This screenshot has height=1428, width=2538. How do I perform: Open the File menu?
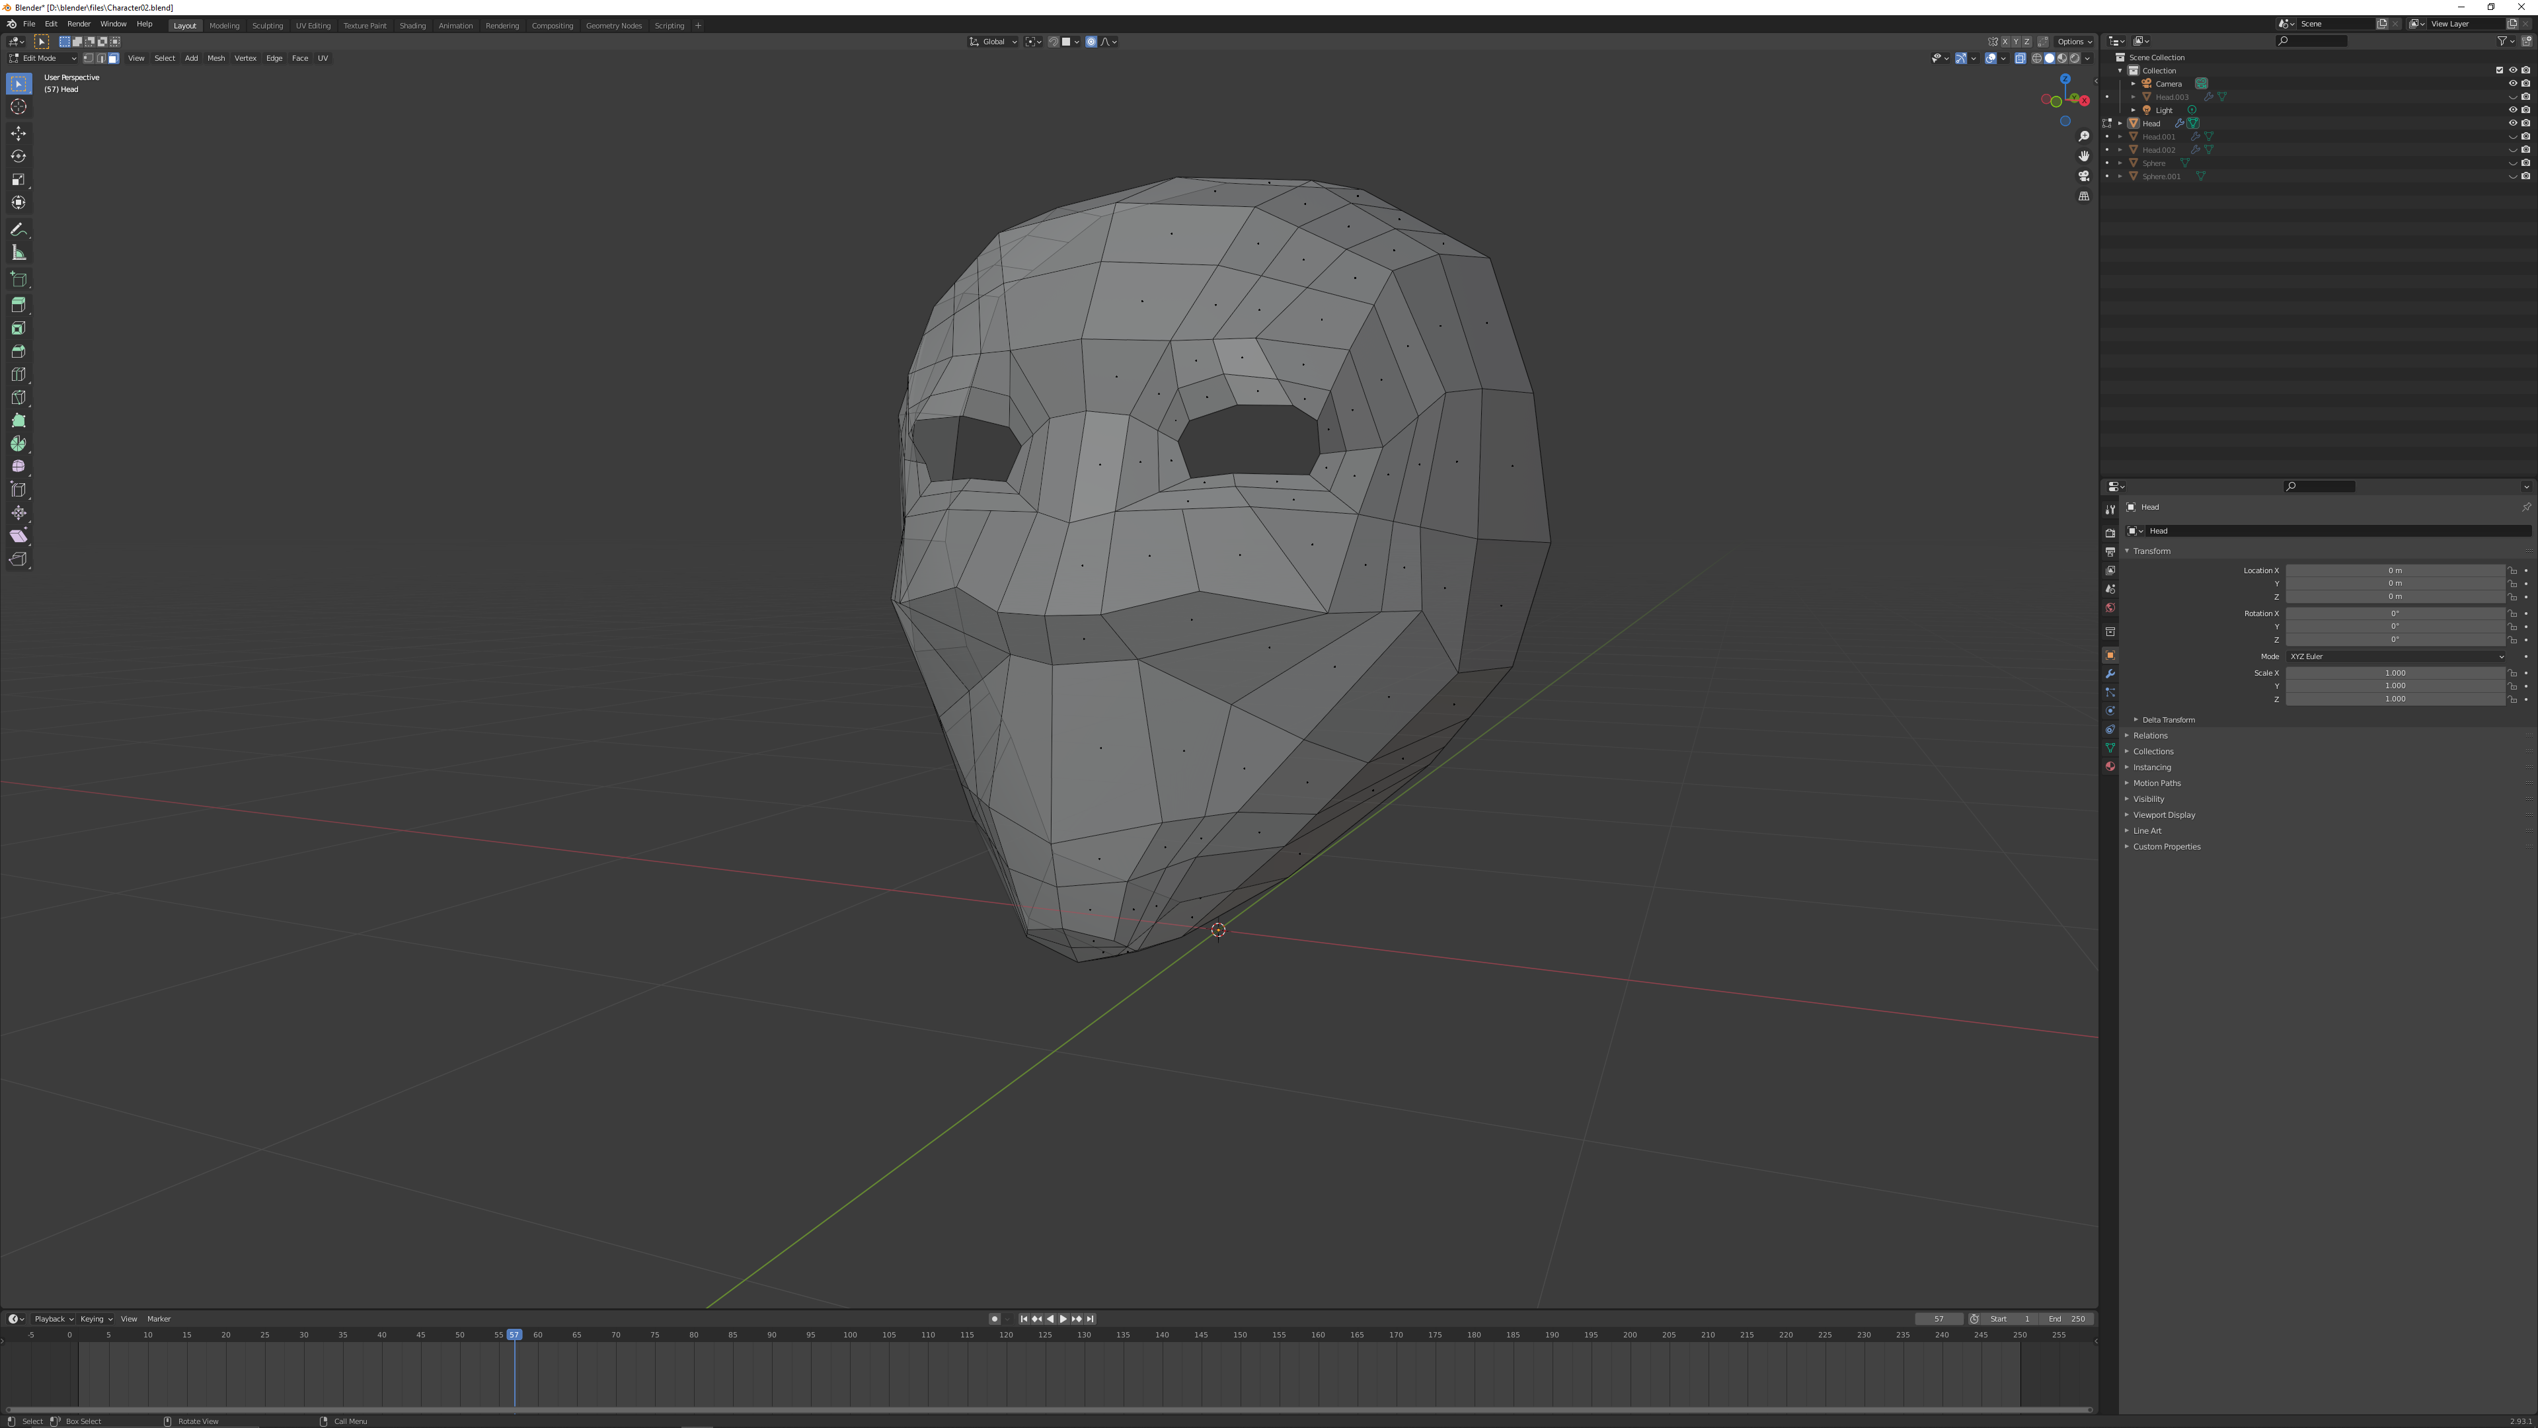[x=30, y=24]
